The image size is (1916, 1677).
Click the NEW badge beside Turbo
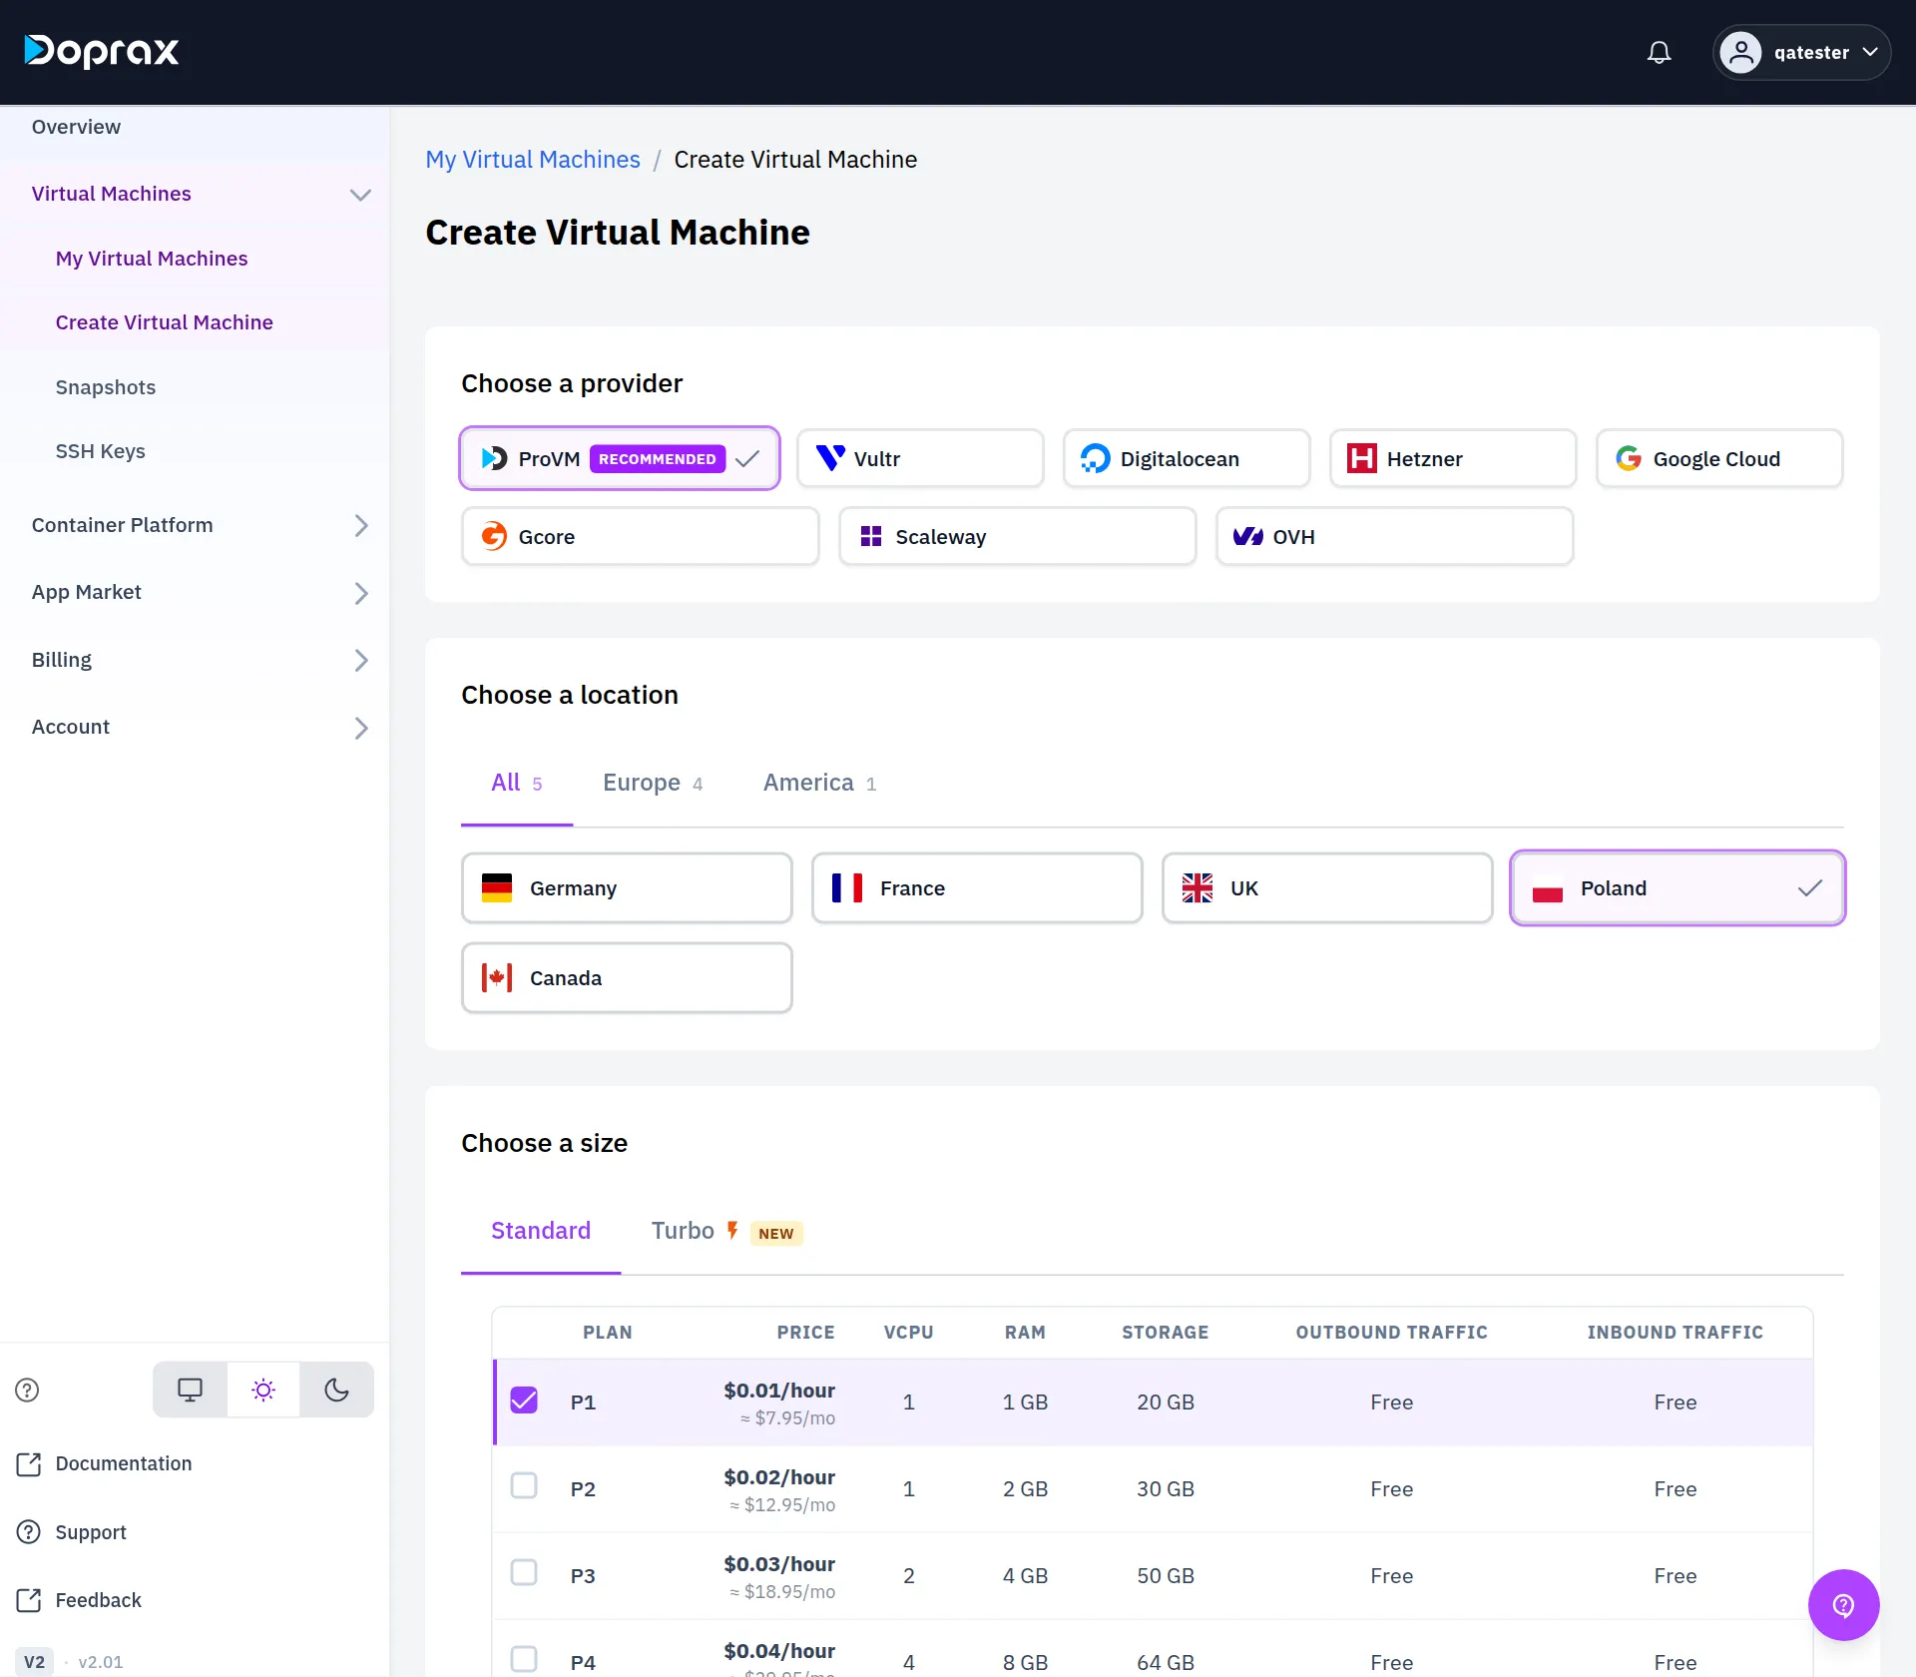coord(776,1233)
